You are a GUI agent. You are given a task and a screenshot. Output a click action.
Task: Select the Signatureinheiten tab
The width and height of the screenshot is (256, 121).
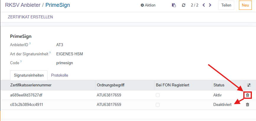point(29,75)
